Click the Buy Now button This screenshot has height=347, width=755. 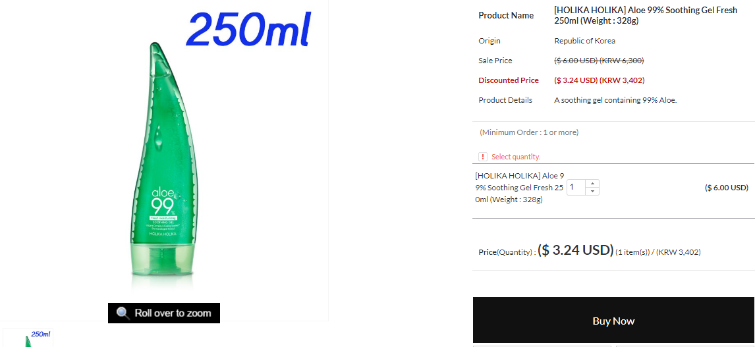[613, 320]
